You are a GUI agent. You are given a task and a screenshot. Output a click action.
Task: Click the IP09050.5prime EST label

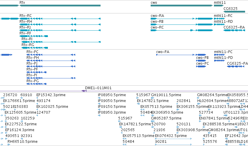click(x=112, y=101)
